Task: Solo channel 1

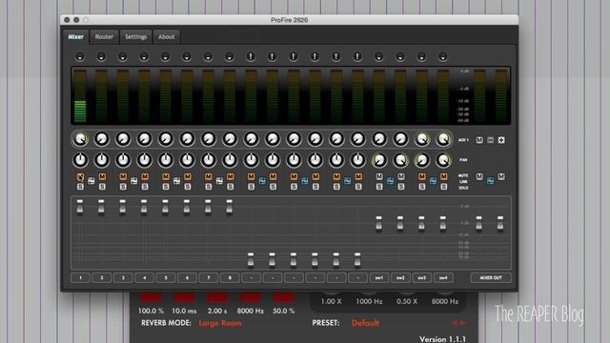Action: 80,187
